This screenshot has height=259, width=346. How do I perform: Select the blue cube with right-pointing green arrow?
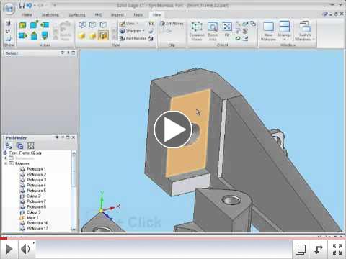[x=23, y=36]
